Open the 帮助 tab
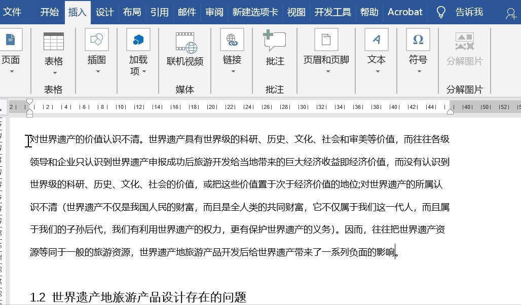Screen dimensions: 521x305 click(x=369, y=12)
